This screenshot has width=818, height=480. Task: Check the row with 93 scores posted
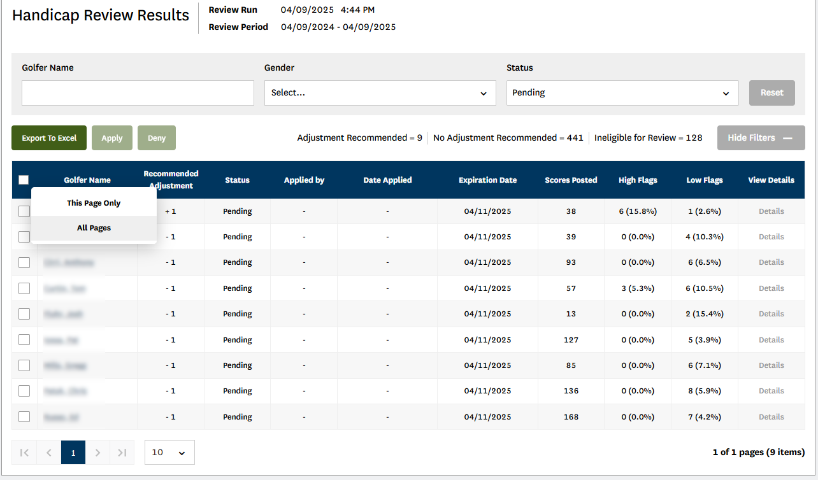(24, 262)
